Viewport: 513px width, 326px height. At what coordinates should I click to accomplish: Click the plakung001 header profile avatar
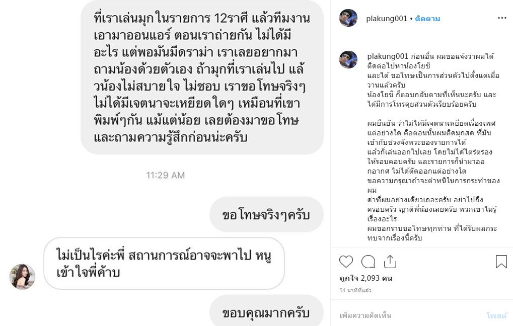348,18
